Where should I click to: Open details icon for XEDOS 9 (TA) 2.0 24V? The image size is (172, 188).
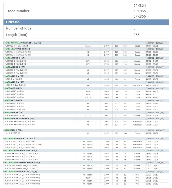[6, 73]
